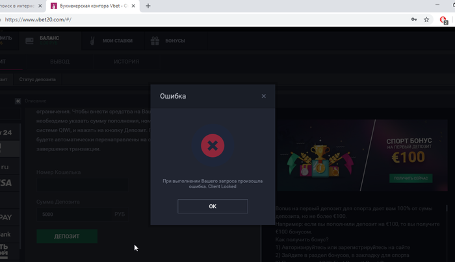Click OK in the error dialog
The height and width of the screenshot is (262, 455).
pyautogui.click(x=213, y=206)
